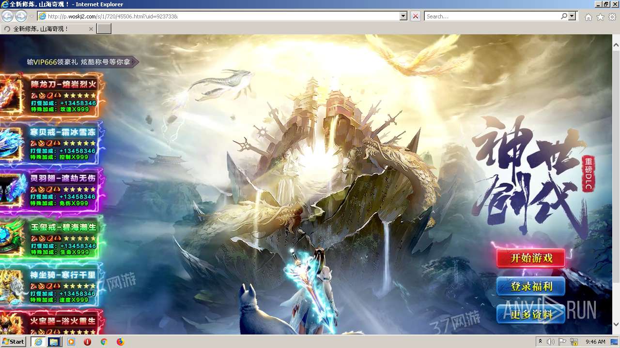Open the Tools gear menu
The width and height of the screenshot is (620, 348).
[x=612, y=17]
